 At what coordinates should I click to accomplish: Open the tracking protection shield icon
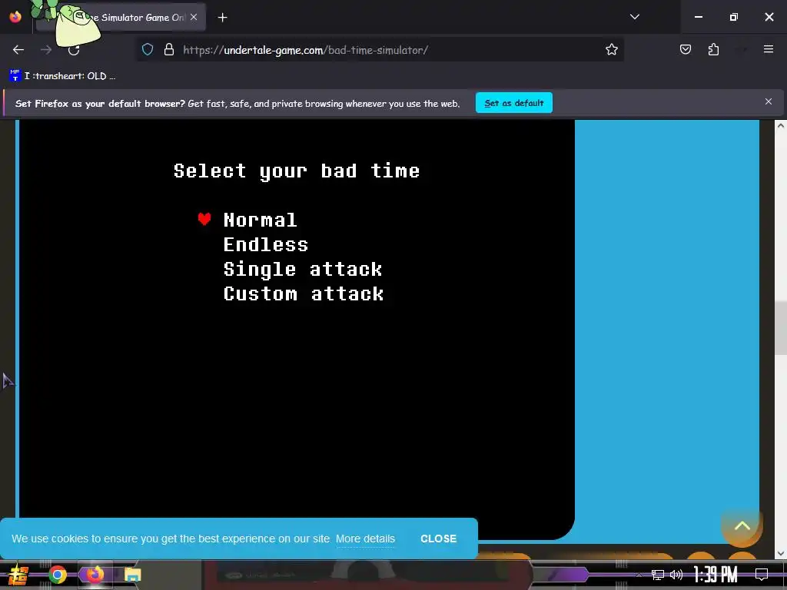[147, 50]
